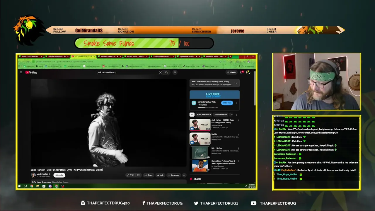Click the Download button under the video
The width and height of the screenshot is (375, 211).
pyautogui.click(x=173, y=175)
